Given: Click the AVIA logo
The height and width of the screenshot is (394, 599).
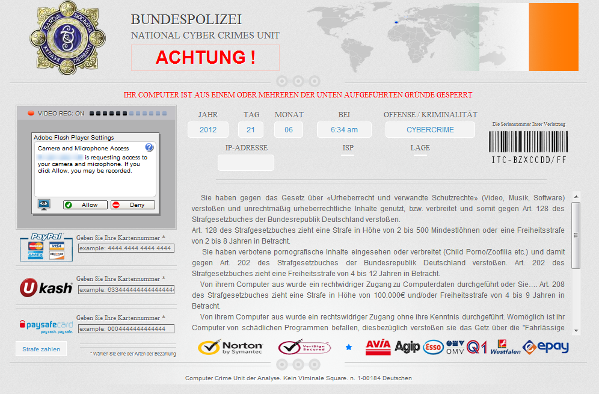Looking at the screenshot, I should [378, 347].
